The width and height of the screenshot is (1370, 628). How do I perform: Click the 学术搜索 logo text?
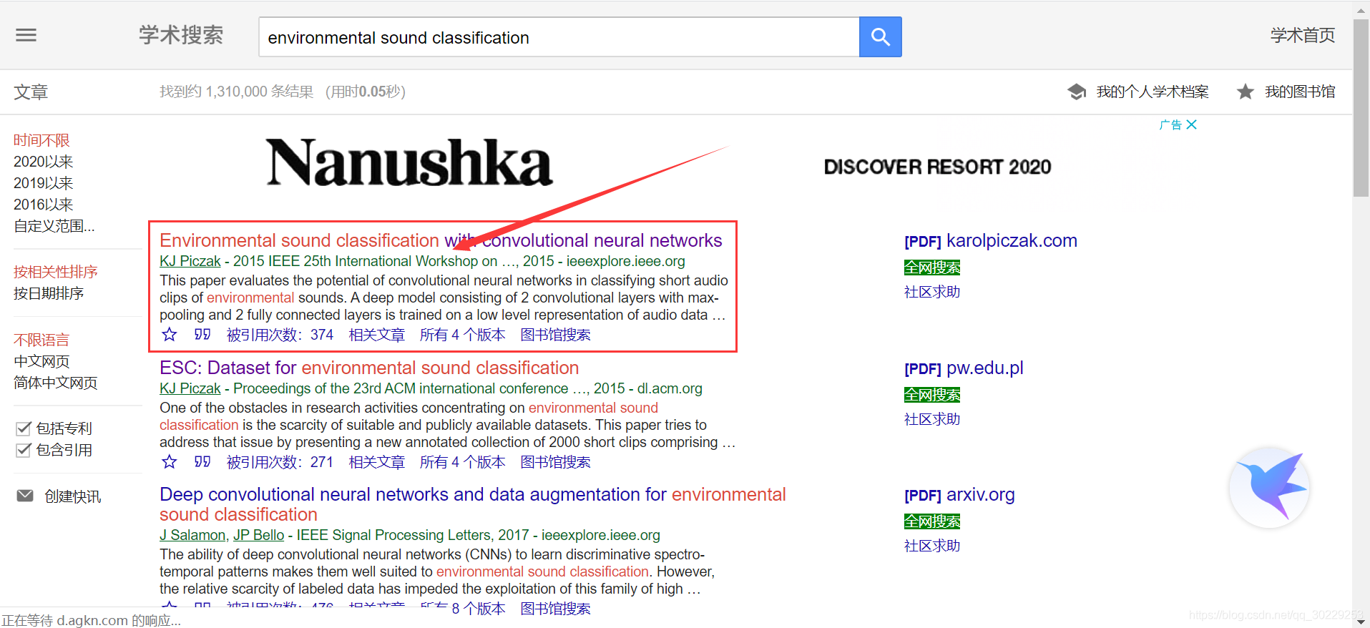click(x=181, y=35)
